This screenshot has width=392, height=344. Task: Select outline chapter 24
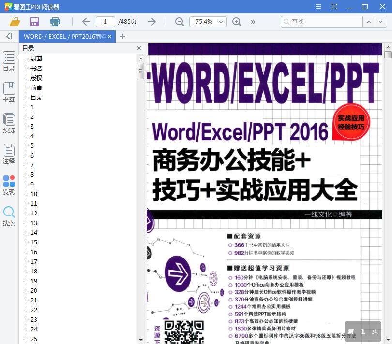coord(34,330)
